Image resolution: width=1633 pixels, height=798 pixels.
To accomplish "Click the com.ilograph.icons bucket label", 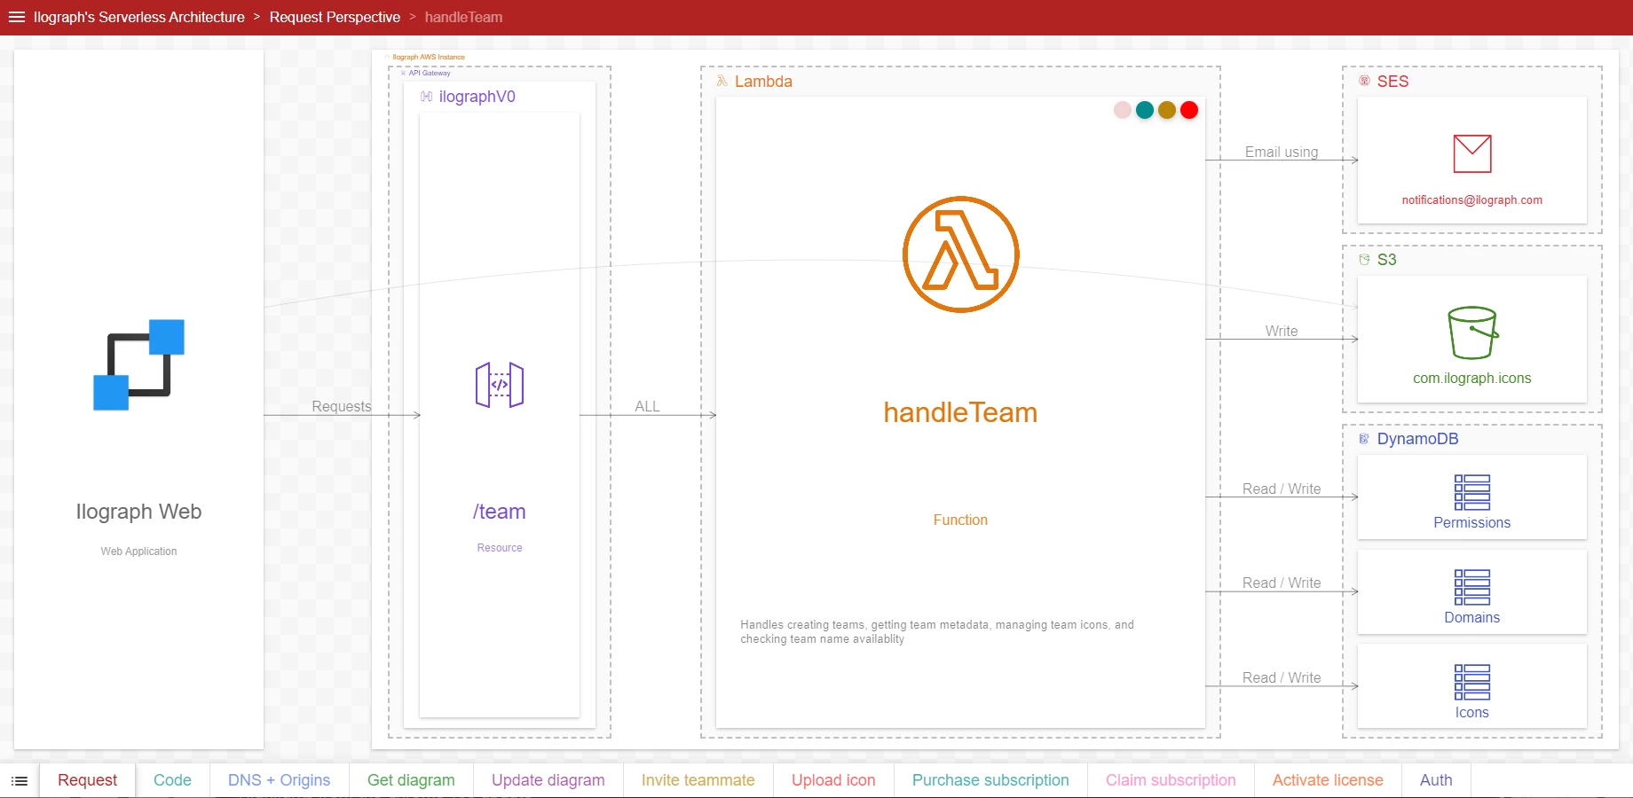I will tap(1471, 379).
